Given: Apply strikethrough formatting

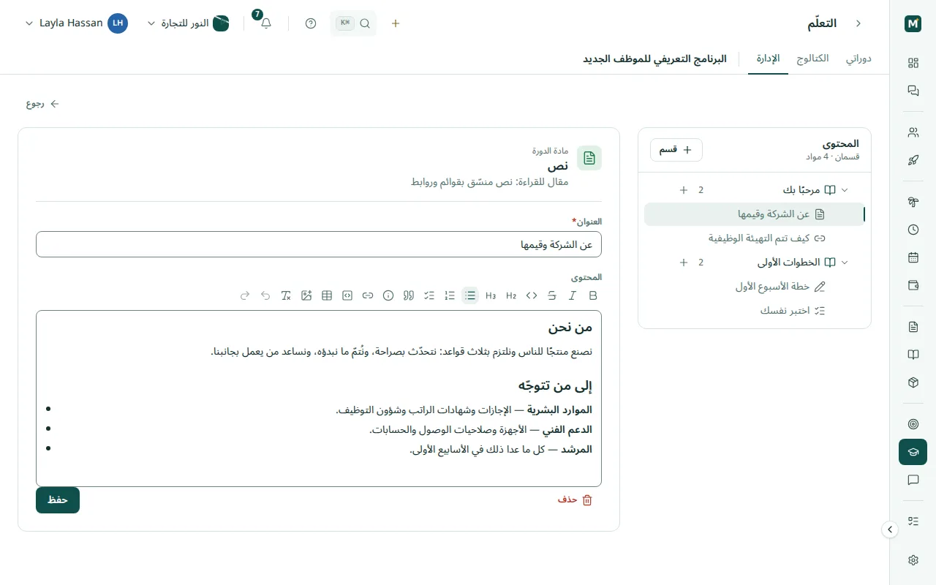Looking at the screenshot, I should point(552,295).
